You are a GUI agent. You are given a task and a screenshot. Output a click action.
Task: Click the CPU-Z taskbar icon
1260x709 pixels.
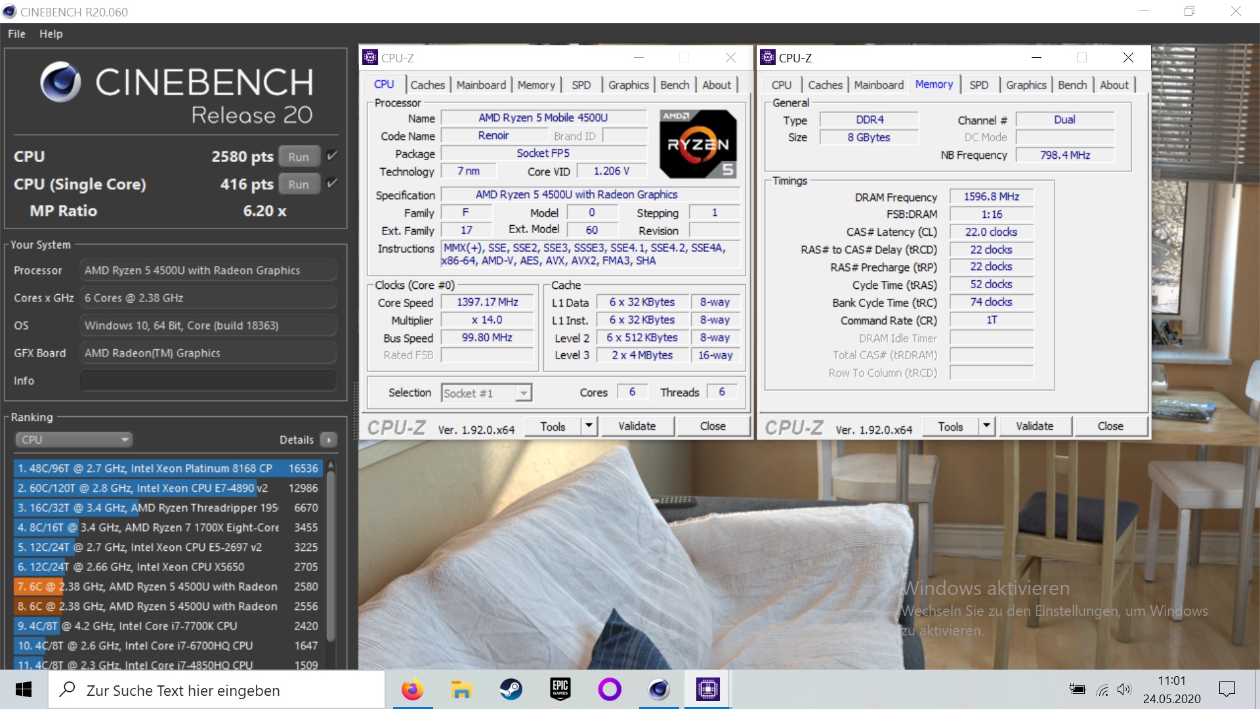click(707, 689)
